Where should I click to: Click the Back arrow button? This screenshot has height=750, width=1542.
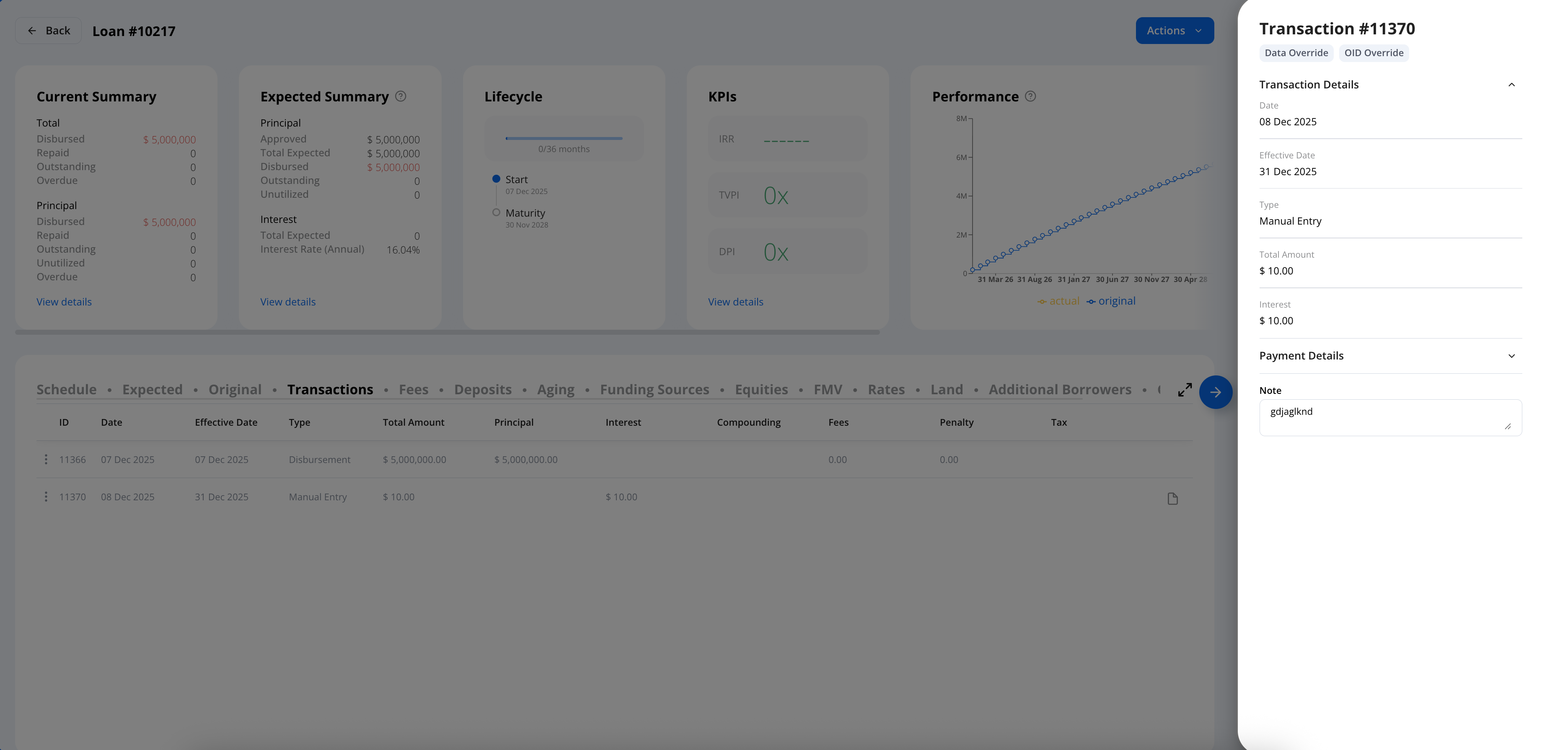49,31
